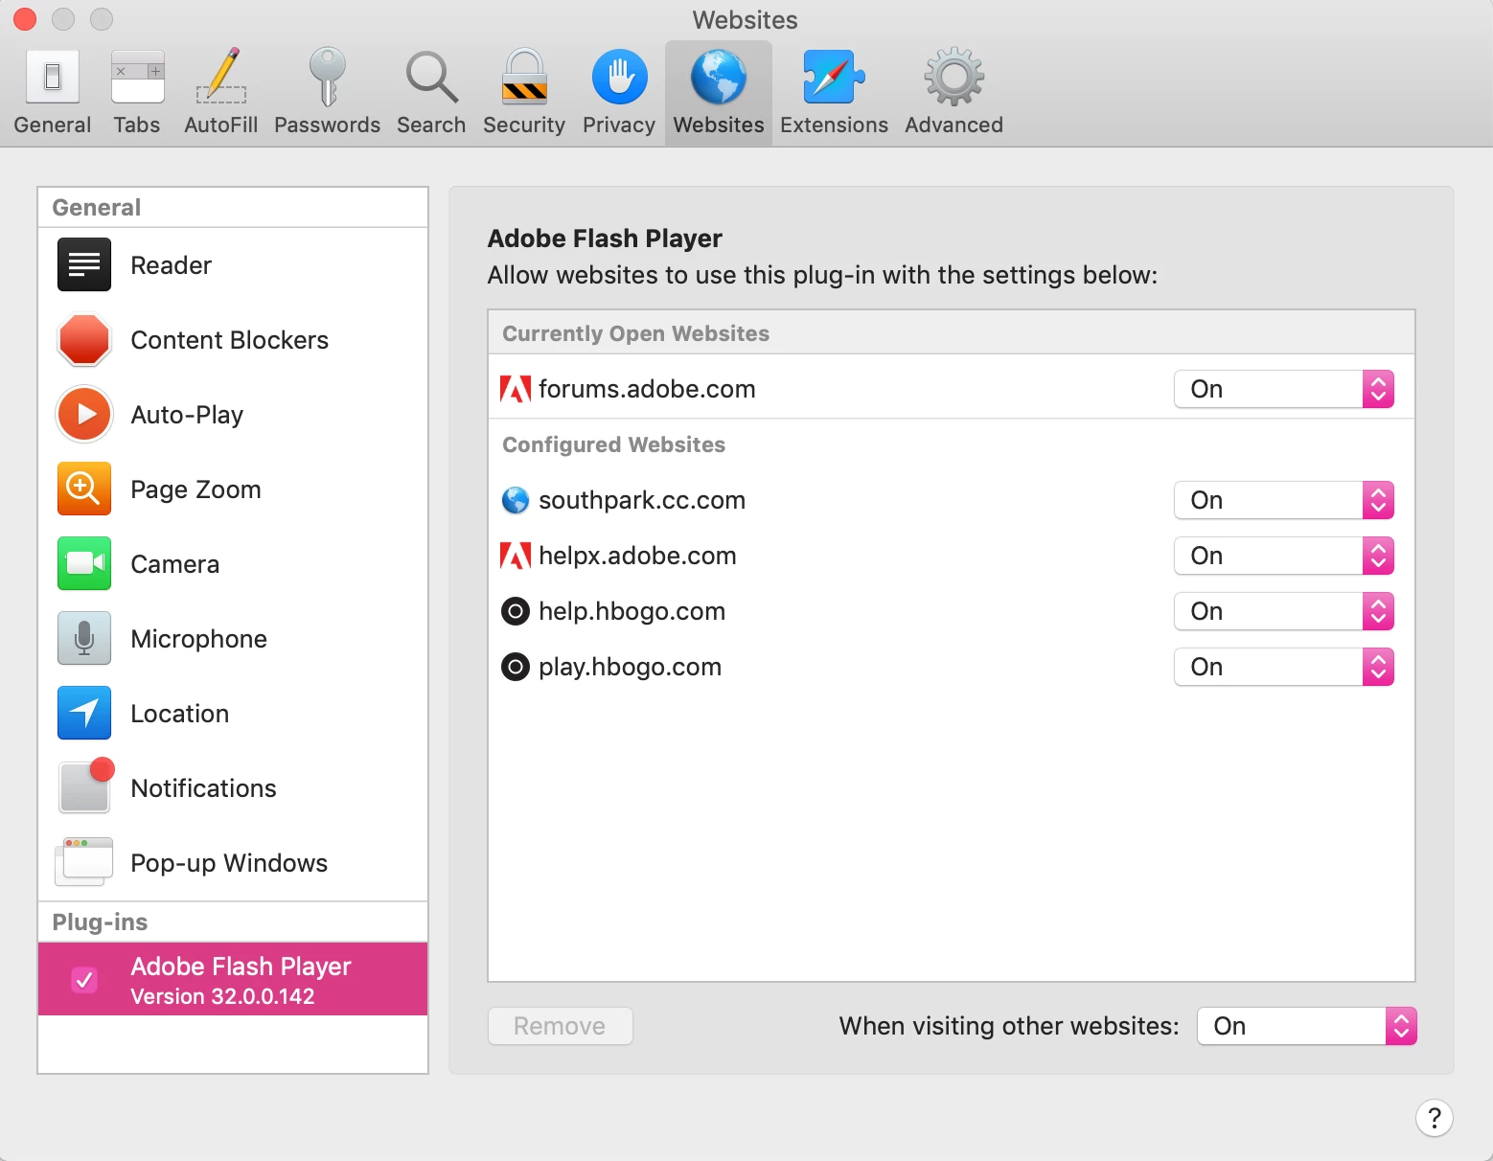The height and width of the screenshot is (1161, 1493).
Task: Click the red close window button
Action: [24, 19]
